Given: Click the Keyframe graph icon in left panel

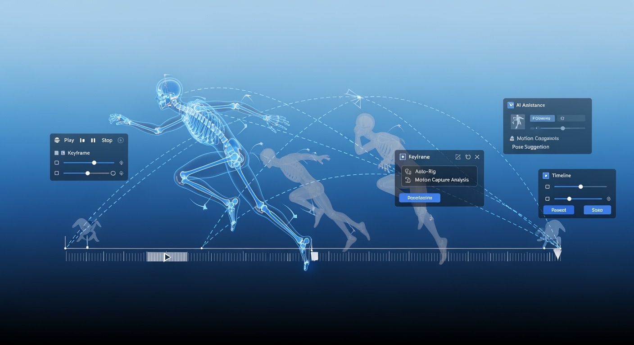Looking at the screenshot, I should 63,153.
